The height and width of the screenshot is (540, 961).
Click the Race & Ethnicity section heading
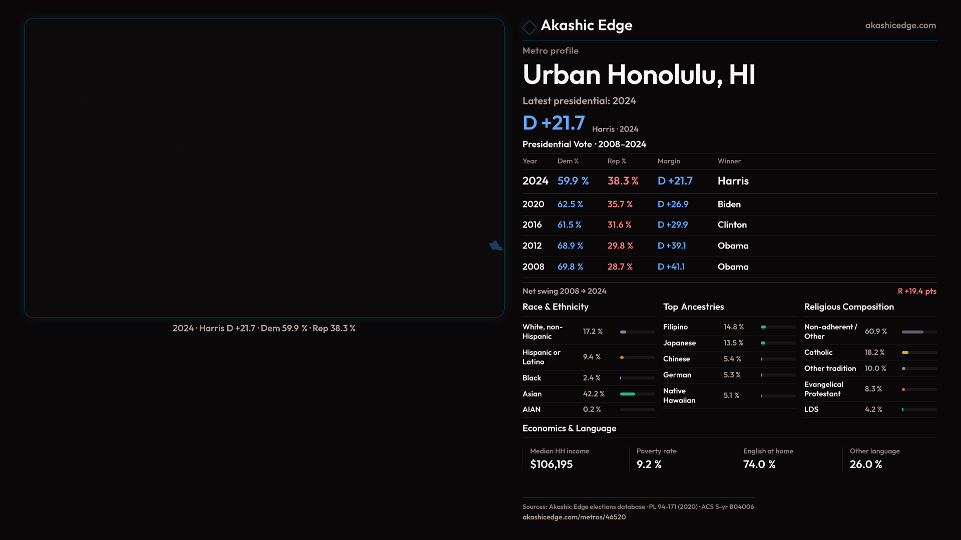(x=555, y=307)
